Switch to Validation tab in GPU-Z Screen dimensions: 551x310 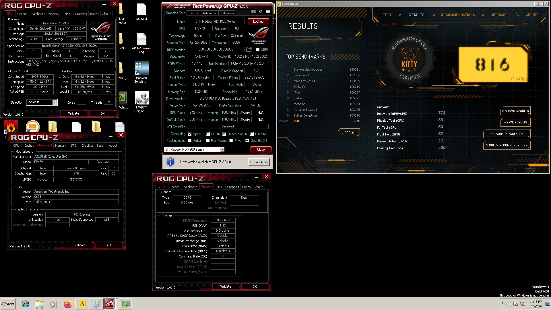click(x=227, y=13)
